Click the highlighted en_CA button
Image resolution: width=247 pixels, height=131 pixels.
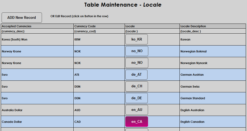[137, 122]
